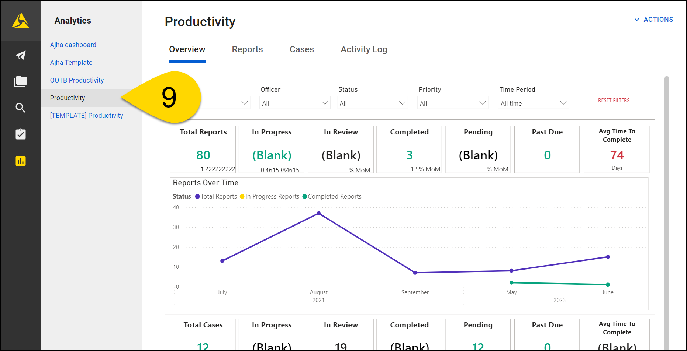Open the Priority dropdown

pyautogui.click(x=452, y=103)
